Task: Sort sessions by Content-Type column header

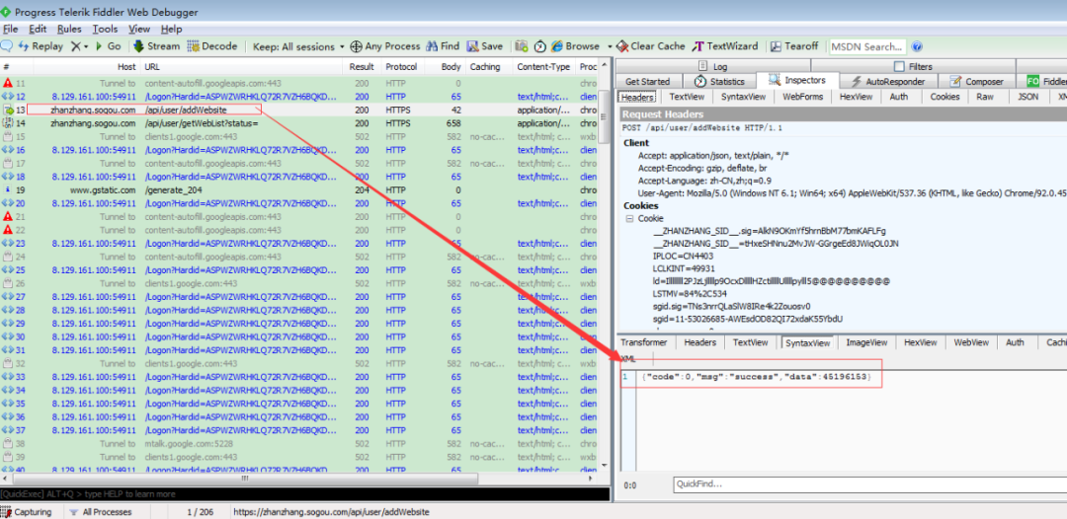Action: point(543,66)
